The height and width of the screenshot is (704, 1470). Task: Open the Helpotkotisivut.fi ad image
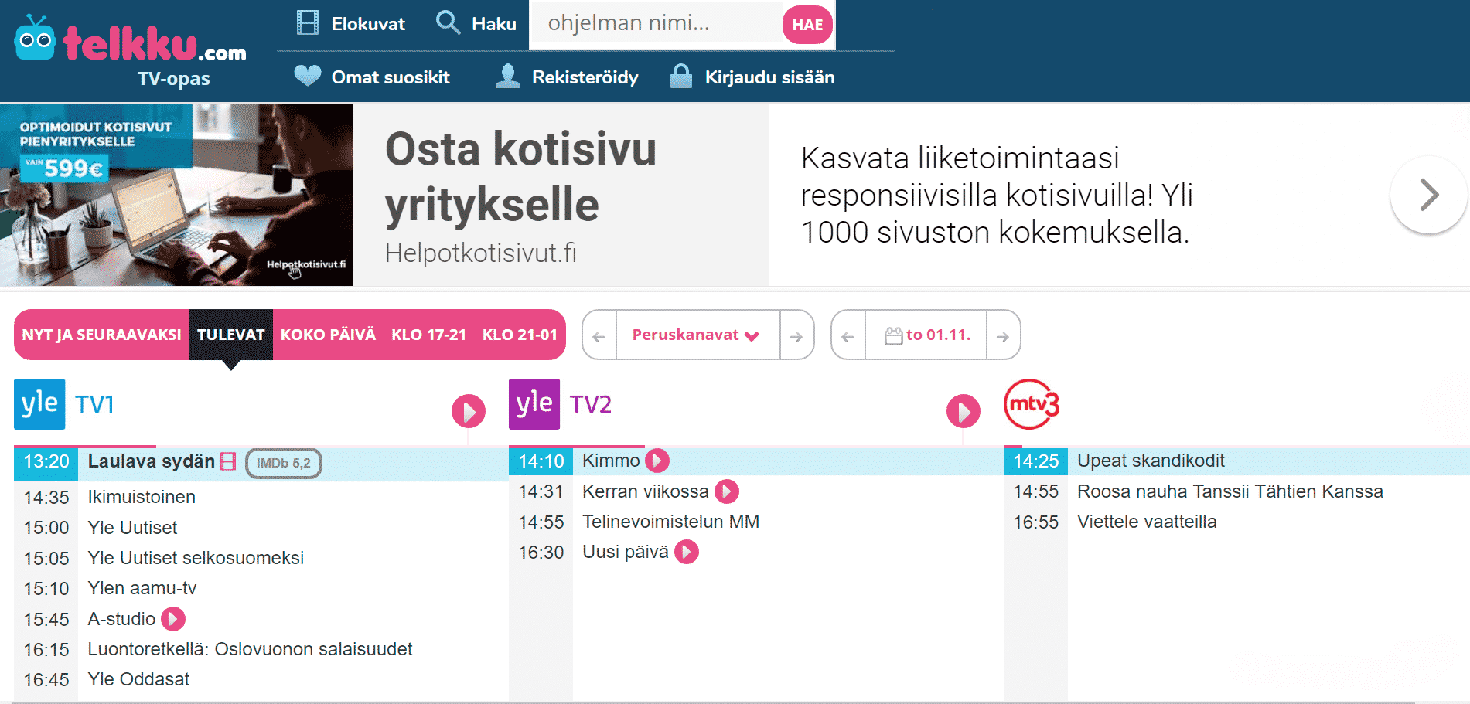tap(176, 195)
